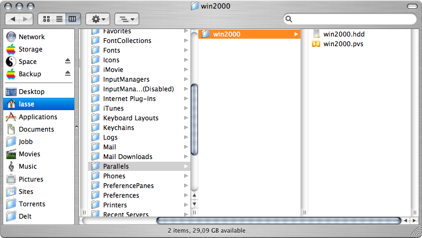Open the Jobb folder in sidebar

pyautogui.click(x=39, y=142)
